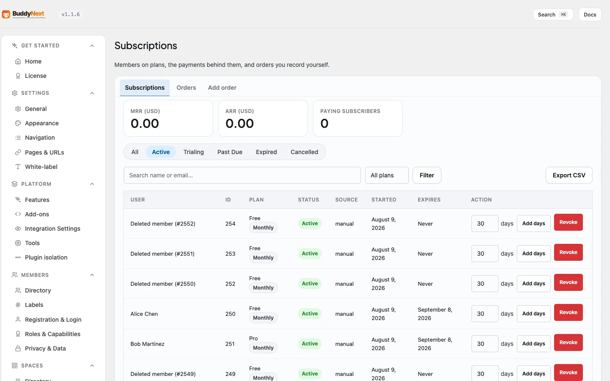Add days to Bob Martinez's subscription
This screenshot has width=610, height=381.
coord(534,344)
